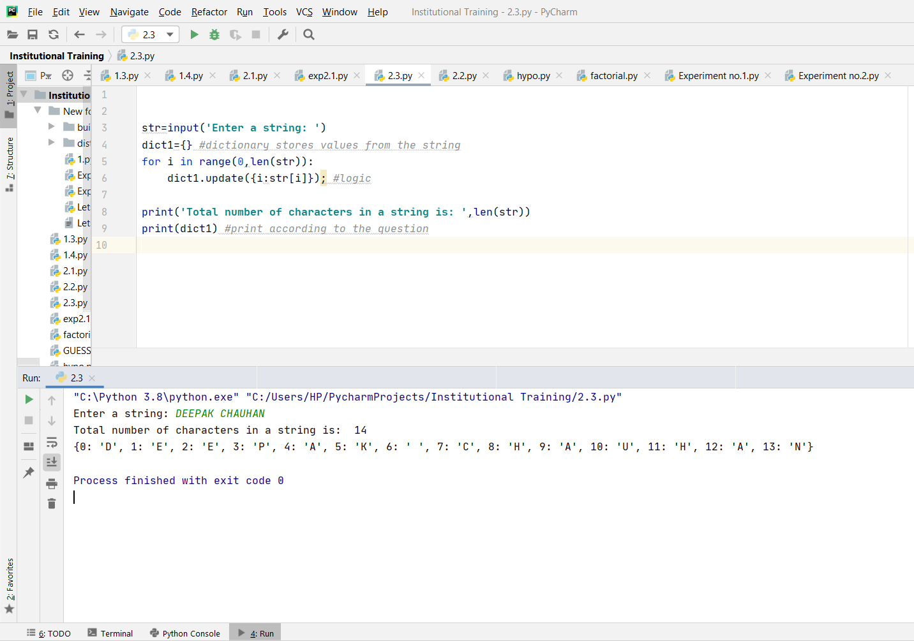Image resolution: width=914 pixels, height=641 pixels.
Task: Open the Refactor menu
Action: [x=209, y=11]
